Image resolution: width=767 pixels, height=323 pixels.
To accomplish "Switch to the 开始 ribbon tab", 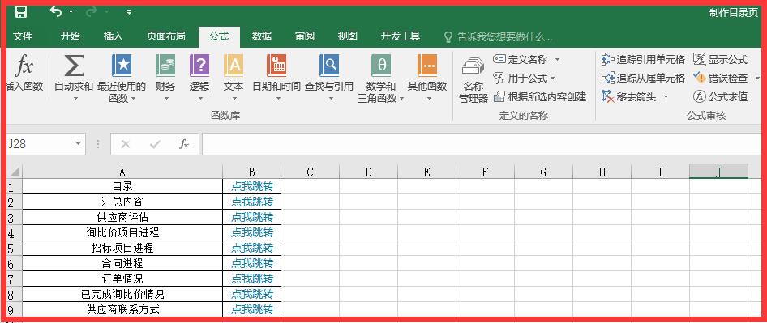I will [70, 36].
